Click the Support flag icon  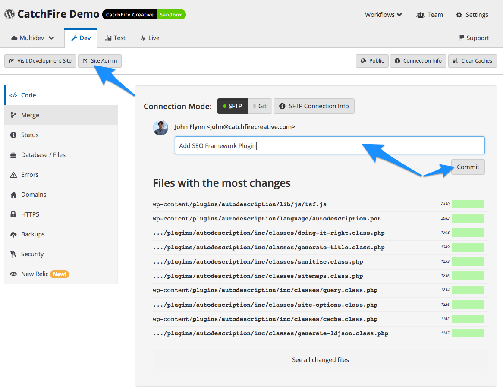(x=461, y=38)
